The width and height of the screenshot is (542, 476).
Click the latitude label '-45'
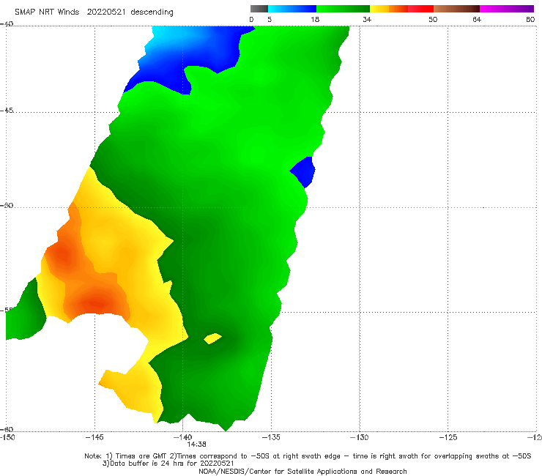click(7, 111)
